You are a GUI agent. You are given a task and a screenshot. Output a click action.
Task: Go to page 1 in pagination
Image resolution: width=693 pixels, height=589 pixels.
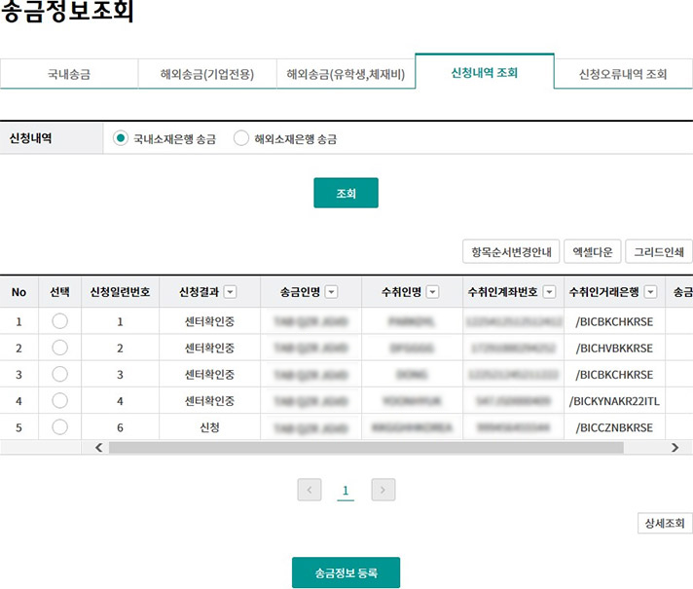[346, 491]
